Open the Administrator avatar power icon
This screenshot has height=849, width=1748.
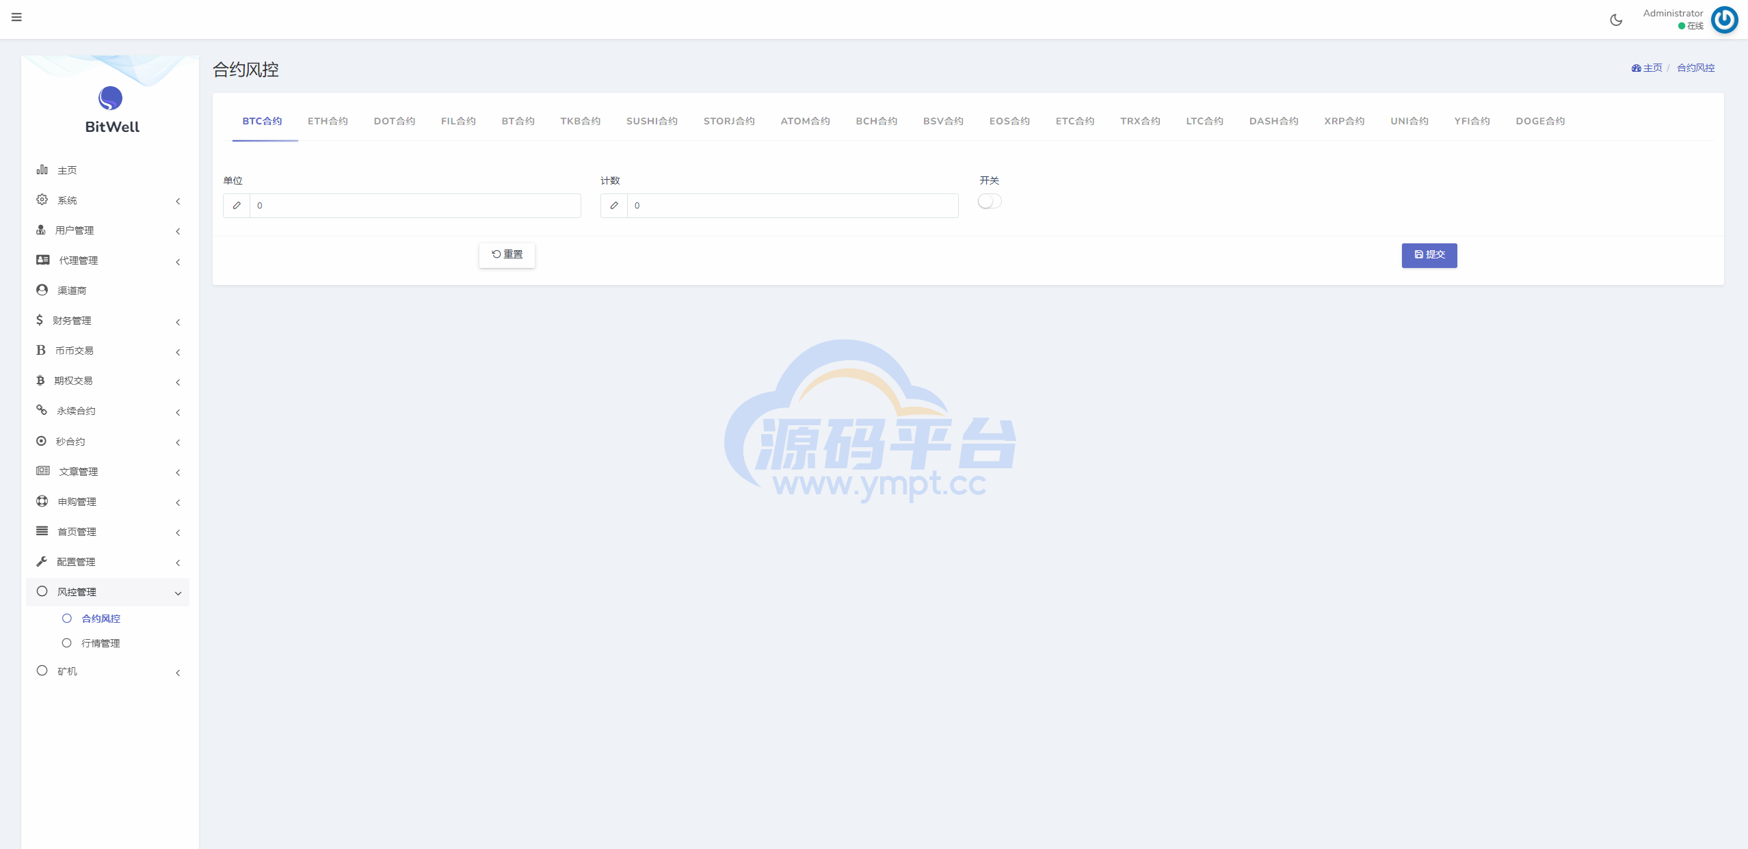point(1724,20)
